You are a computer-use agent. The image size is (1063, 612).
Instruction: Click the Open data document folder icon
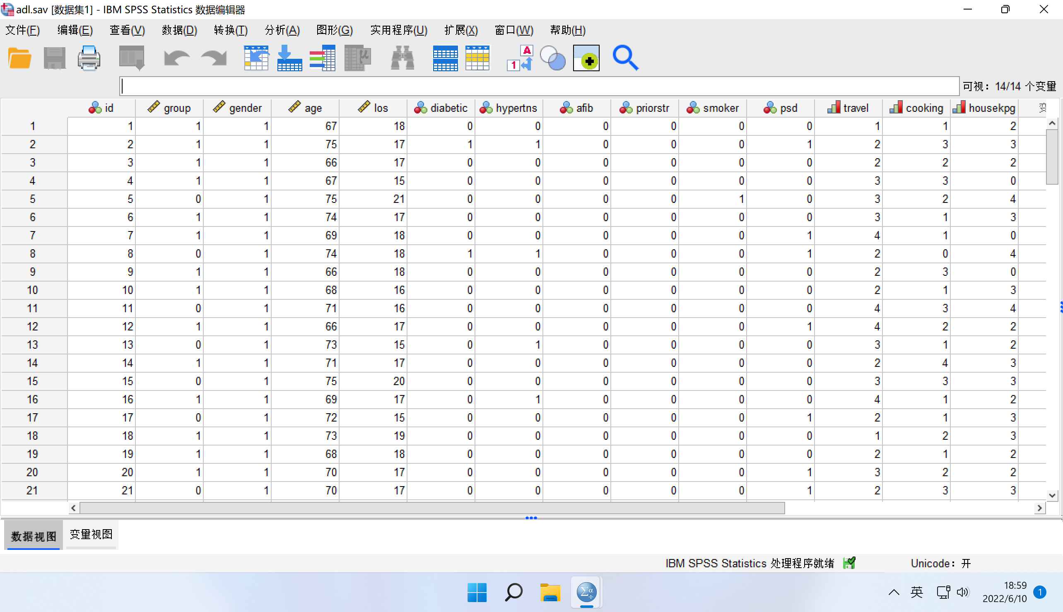click(20, 58)
